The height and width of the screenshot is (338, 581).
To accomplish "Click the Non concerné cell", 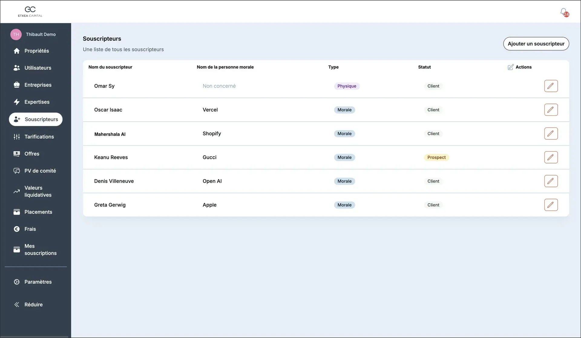I will (219, 86).
